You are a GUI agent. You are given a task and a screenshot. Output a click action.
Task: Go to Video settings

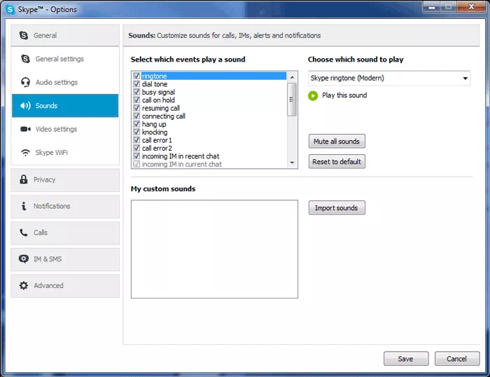click(x=65, y=129)
